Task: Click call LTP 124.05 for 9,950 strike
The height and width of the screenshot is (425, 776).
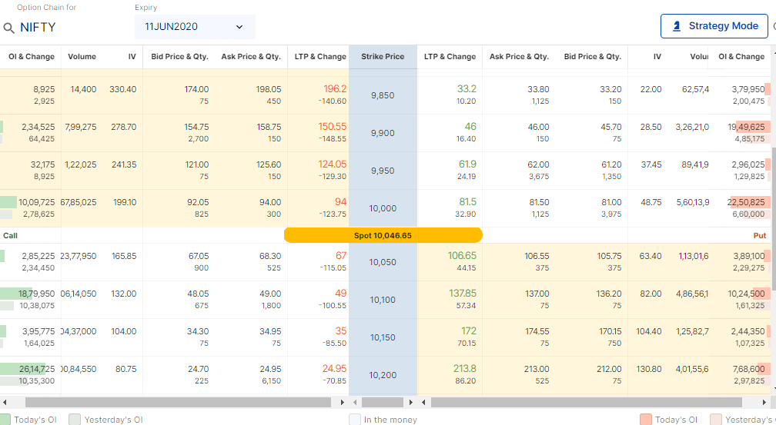Action: click(332, 164)
